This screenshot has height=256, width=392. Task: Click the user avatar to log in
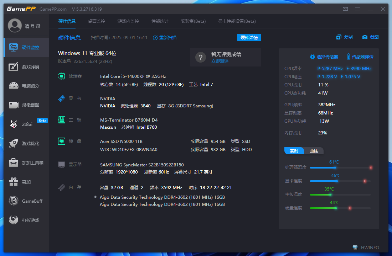tap(15, 26)
